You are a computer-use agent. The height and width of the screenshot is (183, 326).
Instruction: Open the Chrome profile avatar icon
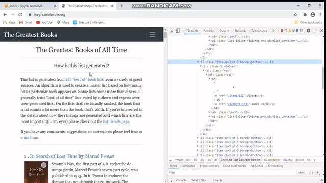[x=313, y=15]
